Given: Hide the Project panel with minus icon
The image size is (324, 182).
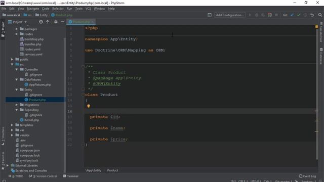Looking at the screenshot, I should [62, 22].
